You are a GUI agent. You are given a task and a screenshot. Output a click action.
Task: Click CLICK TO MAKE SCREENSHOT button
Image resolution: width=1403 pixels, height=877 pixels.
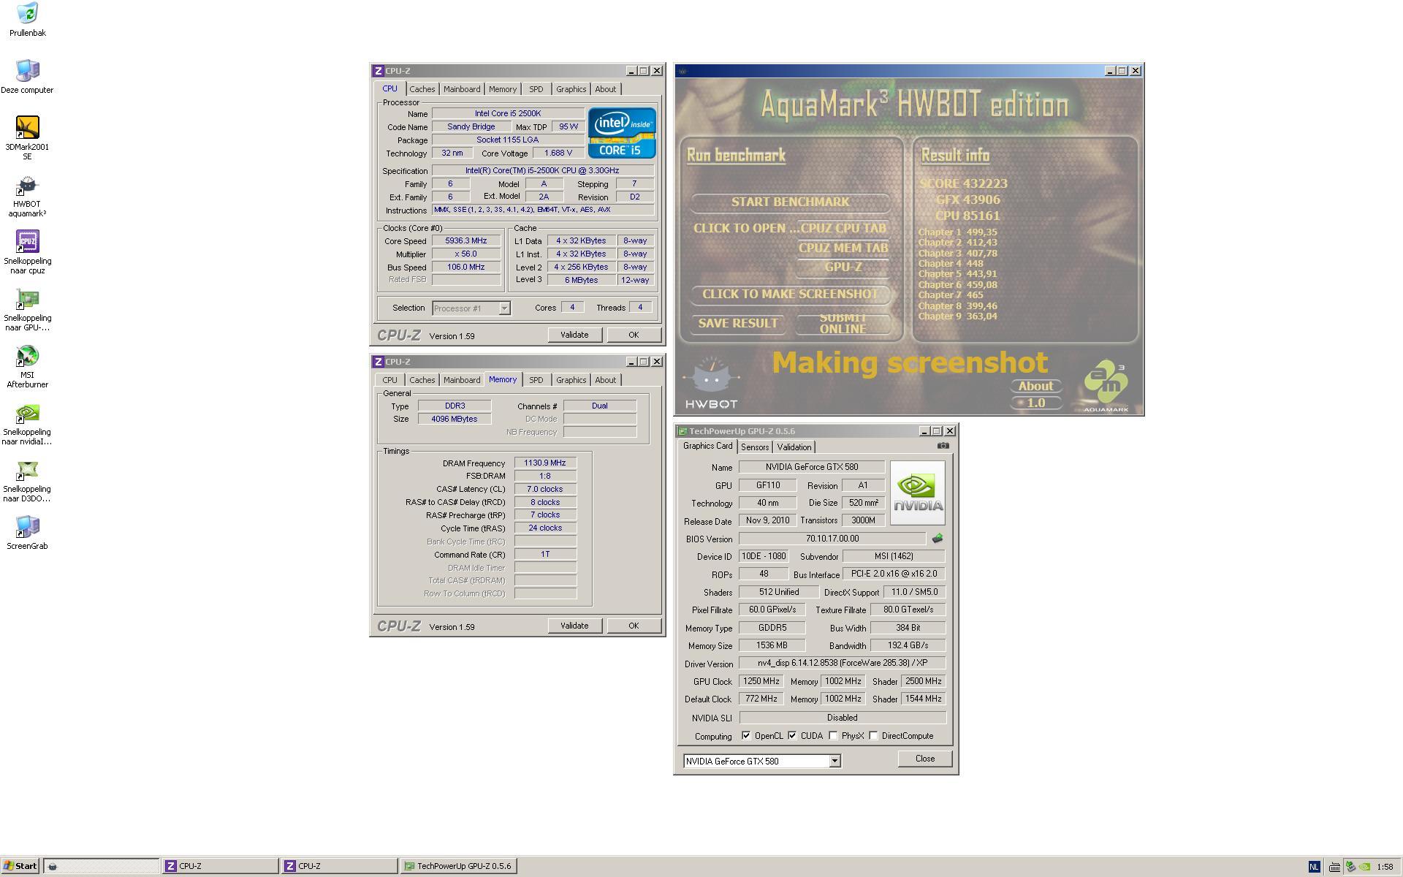tap(790, 294)
